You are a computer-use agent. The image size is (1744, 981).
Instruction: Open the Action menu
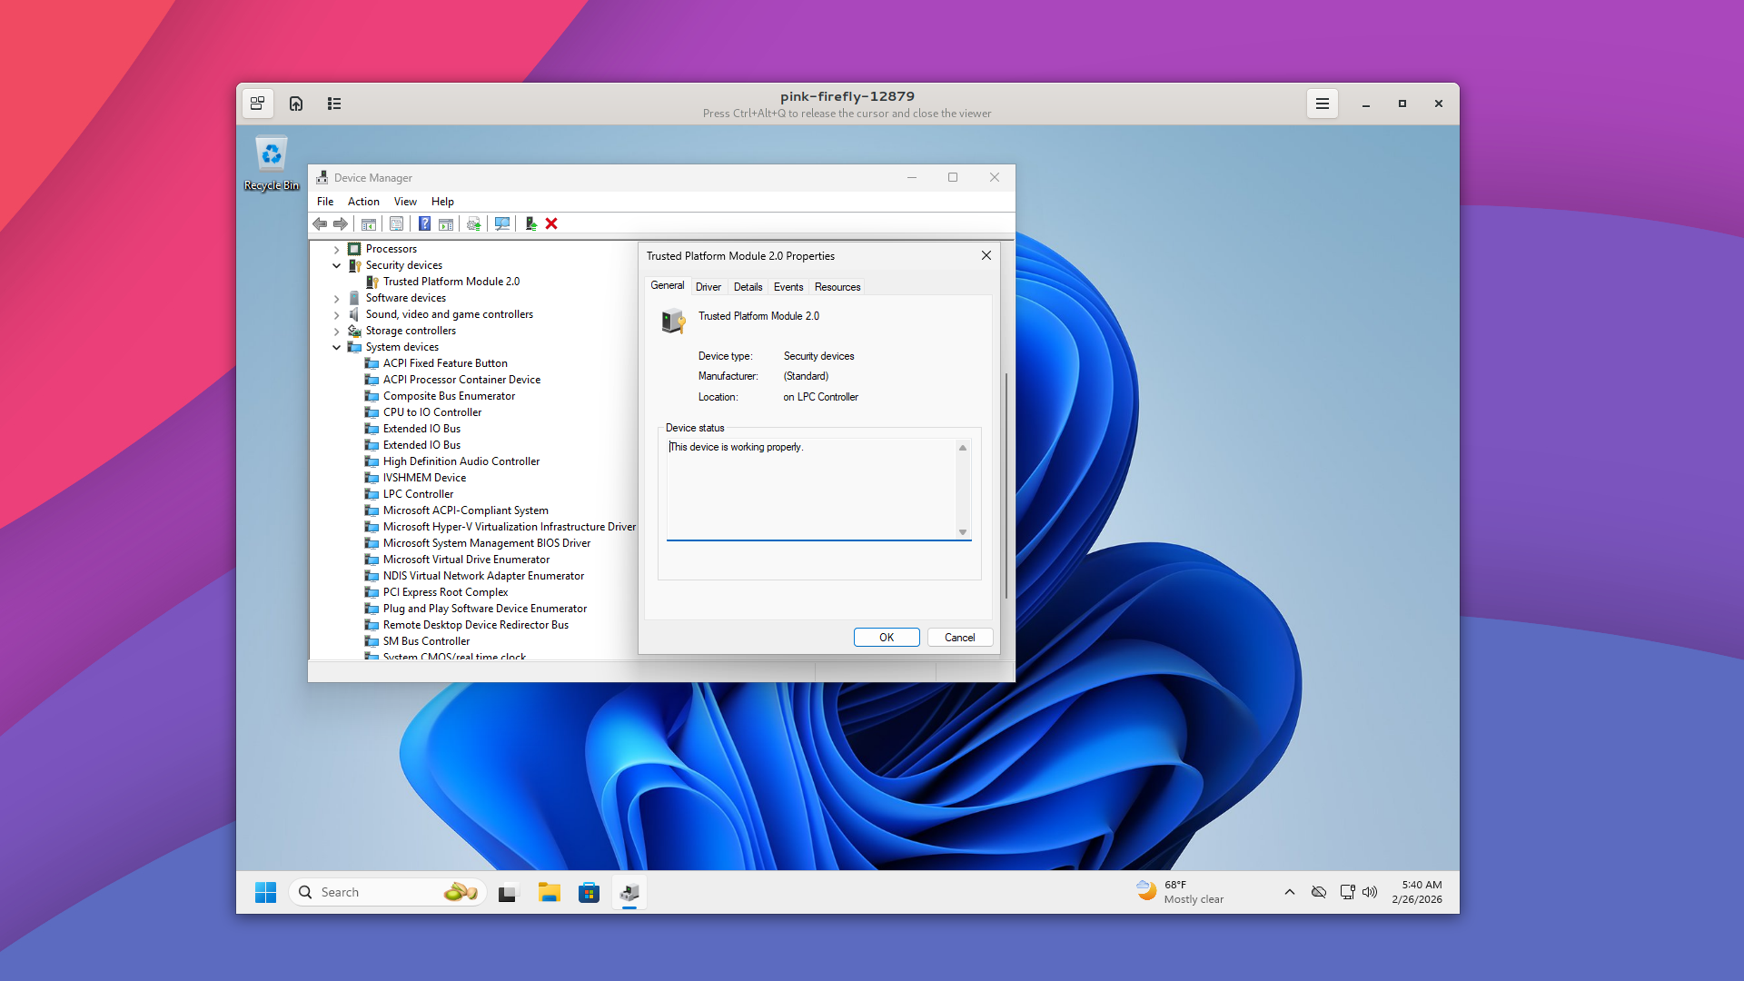(363, 202)
